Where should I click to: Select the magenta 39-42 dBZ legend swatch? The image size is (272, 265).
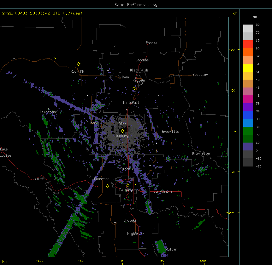click(248, 99)
